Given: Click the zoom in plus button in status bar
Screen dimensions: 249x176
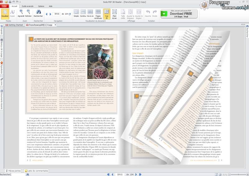Looking at the screenshot, I should [247, 174].
